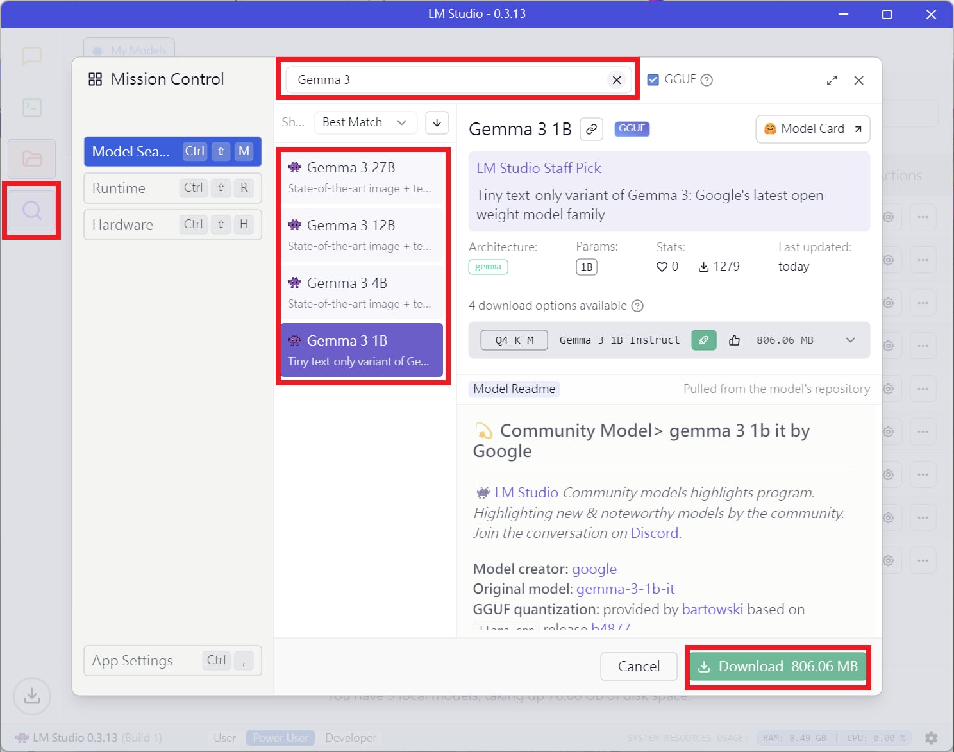The width and height of the screenshot is (954, 752).
Task: Click the gemma architecture tag
Action: [x=489, y=267]
